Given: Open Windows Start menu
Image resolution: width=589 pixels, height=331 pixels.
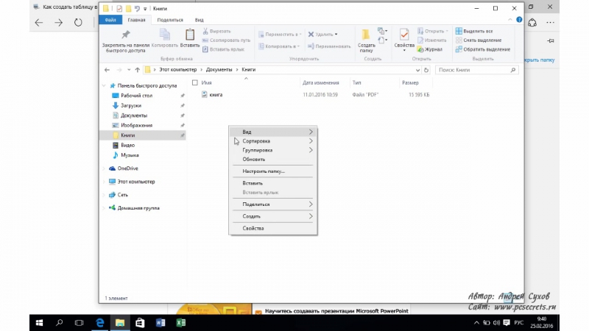Looking at the screenshot, I should (39, 323).
